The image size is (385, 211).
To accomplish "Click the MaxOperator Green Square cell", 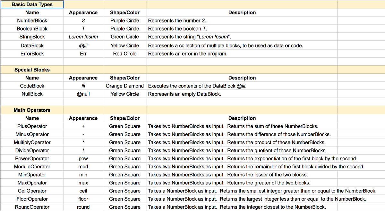I will (x=124, y=182).
